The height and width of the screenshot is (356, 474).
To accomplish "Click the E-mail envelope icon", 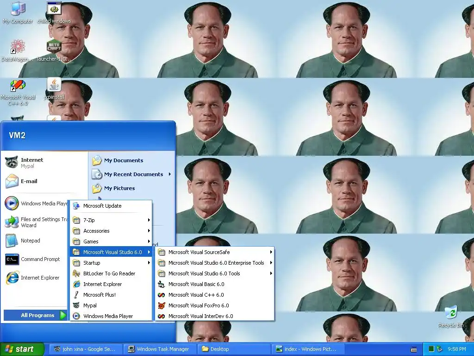I will coord(12,181).
